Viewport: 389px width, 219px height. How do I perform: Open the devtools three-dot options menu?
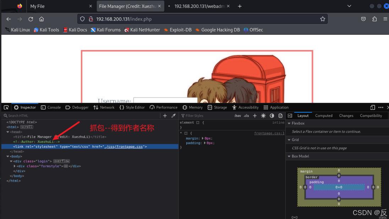[x=381, y=107]
